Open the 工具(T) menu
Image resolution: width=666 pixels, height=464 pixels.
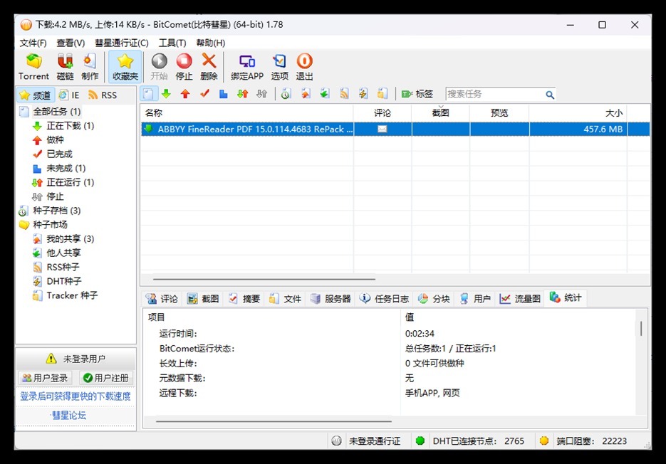coord(172,43)
